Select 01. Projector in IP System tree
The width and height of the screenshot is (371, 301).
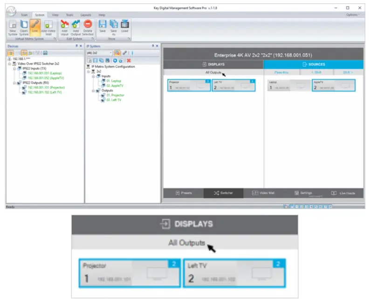115,95
